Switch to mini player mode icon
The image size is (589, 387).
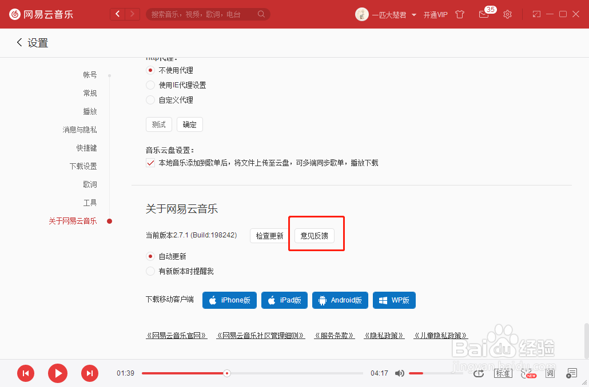pyautogui.click(x=536, y=14)
